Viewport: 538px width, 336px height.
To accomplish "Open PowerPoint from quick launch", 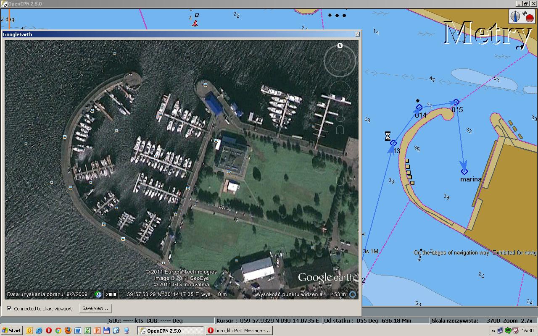I will tap(97, 331).
